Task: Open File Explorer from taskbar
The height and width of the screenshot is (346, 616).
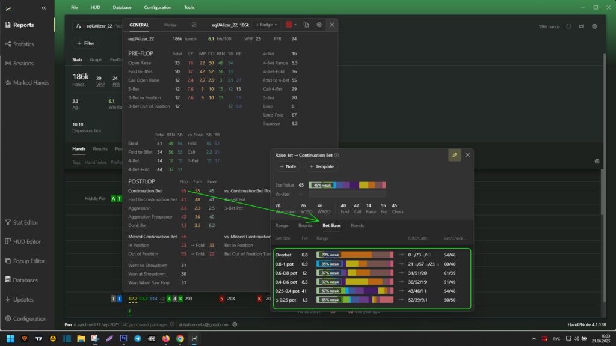Action: (81, 339)
